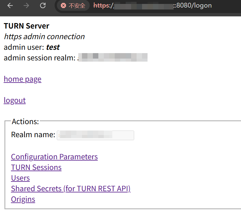The height and width of the screenshot is (217, 241).
Task: Navigate to the Origins page
Action: pyautogui.click(x=23, y=199)
